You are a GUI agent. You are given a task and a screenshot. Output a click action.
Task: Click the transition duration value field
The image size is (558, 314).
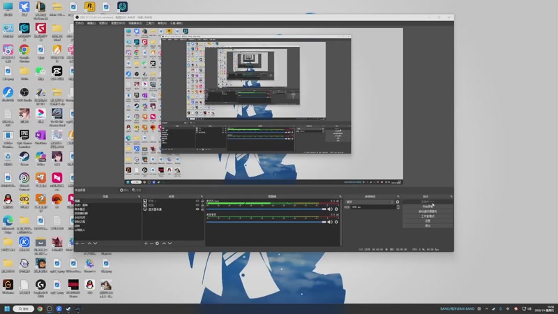(373, 207)
